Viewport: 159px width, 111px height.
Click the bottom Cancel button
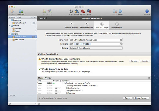pyautogui.click(x=127, y=98)
